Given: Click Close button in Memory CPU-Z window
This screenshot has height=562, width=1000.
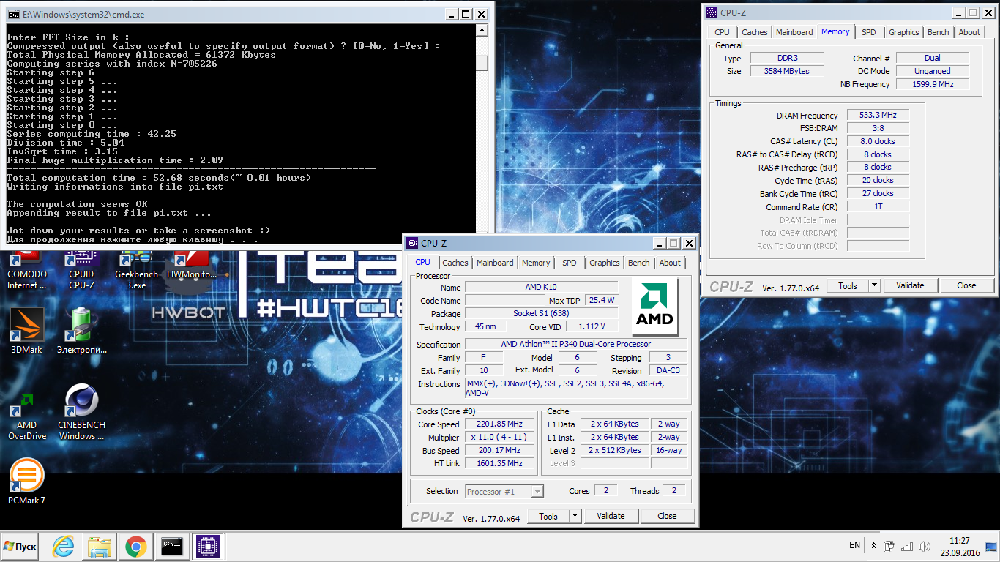Looking at the screenshot, I should pos(966,285).
